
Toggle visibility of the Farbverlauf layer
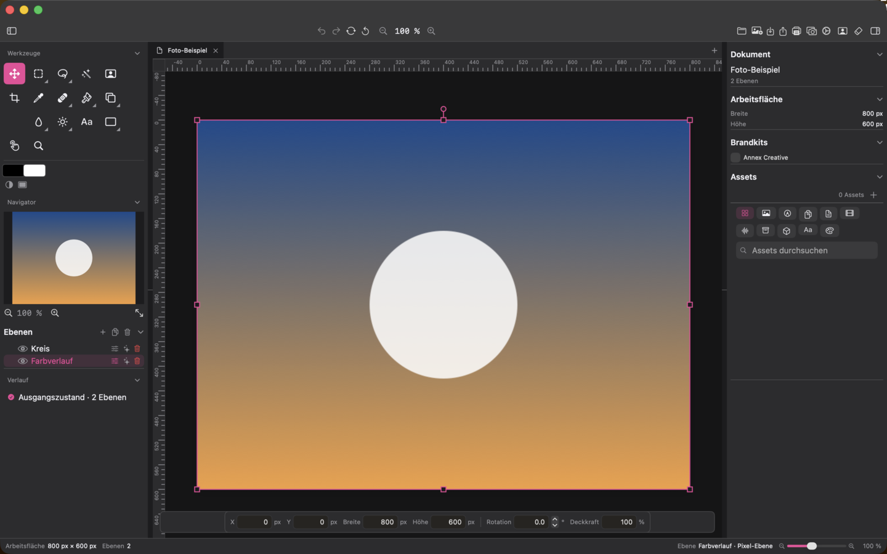tap(23, 361)
